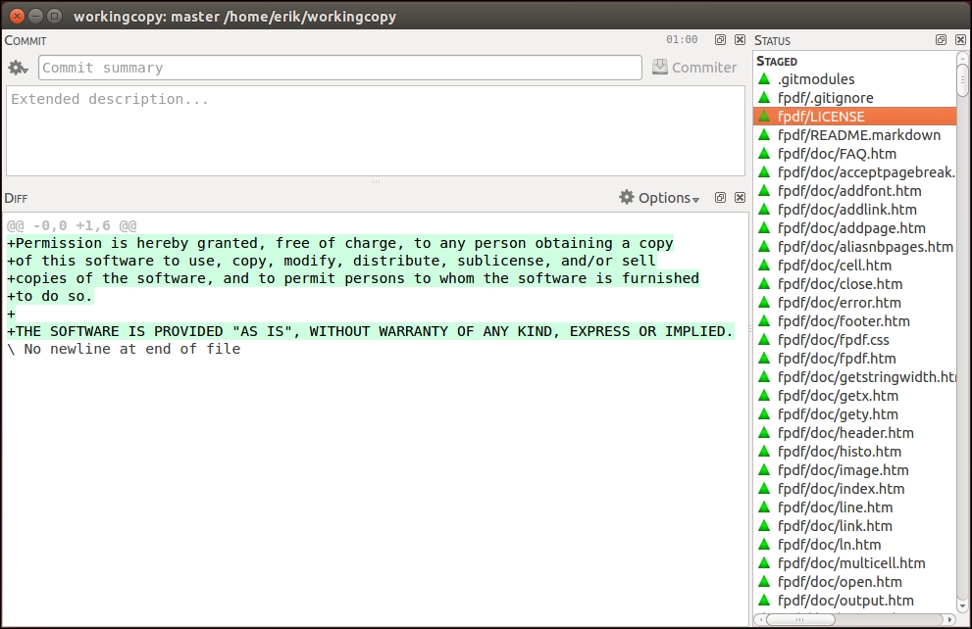Select staged file fpdf/doc/addpage.htm
Viewport: 972px width, 629px height.
(x=855, y=228)
